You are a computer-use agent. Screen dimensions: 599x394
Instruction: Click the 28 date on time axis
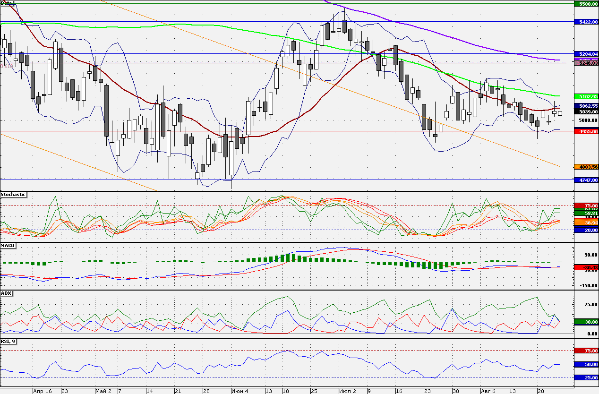tap(206, 391)
